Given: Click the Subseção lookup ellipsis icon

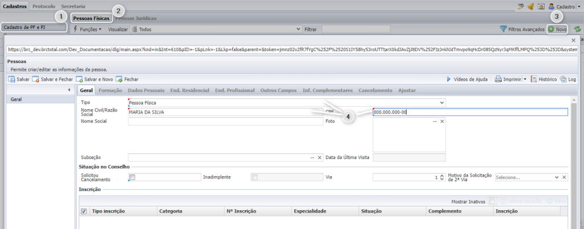Looking at the screenshot, I should point(312,158).
